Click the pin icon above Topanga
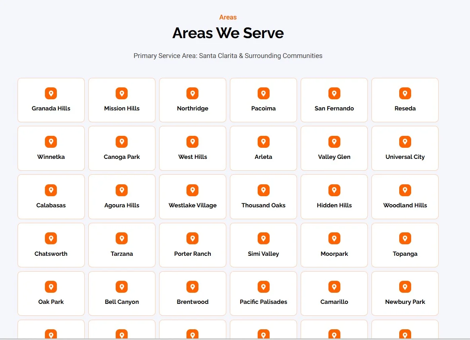The width and height of the screenshot is (470, 340). [x=405, y=238]
